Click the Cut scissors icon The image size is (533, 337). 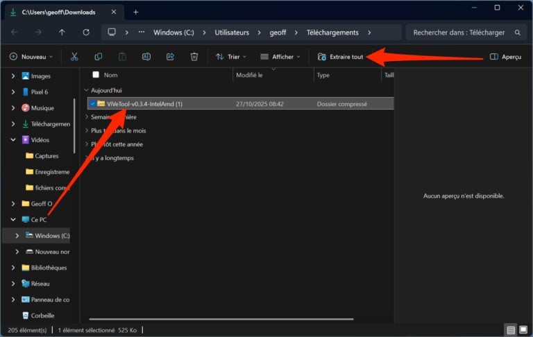(74, 57)
